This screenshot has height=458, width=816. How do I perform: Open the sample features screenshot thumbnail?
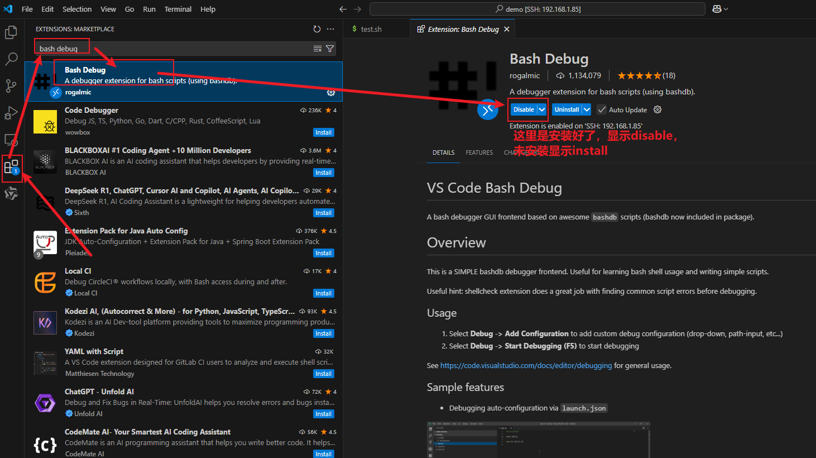coord(539,440)
